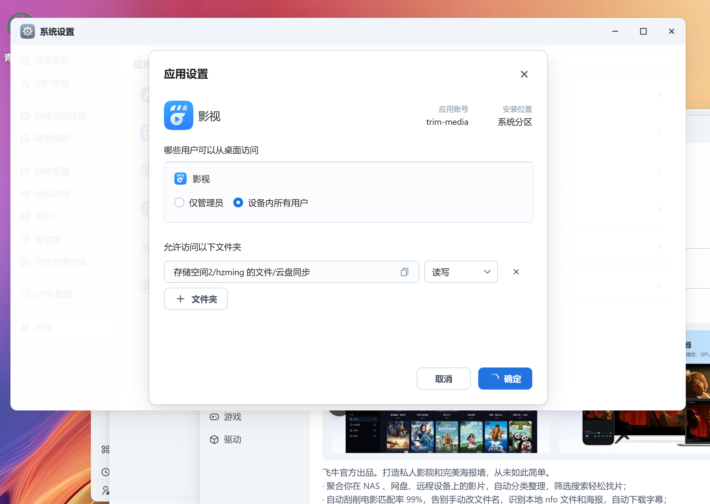Click the browse folder icon in path field
The height and width of the screenshot is (504, 710).
click(404, 272)
